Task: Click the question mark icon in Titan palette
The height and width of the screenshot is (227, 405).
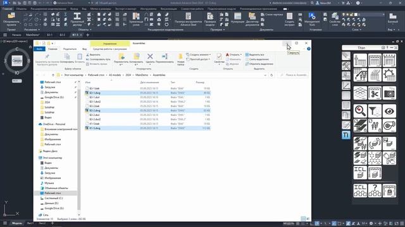Action: coord(375,190)
